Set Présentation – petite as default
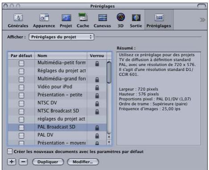This screenshot has height=170, width=209. tap(21, 95)
